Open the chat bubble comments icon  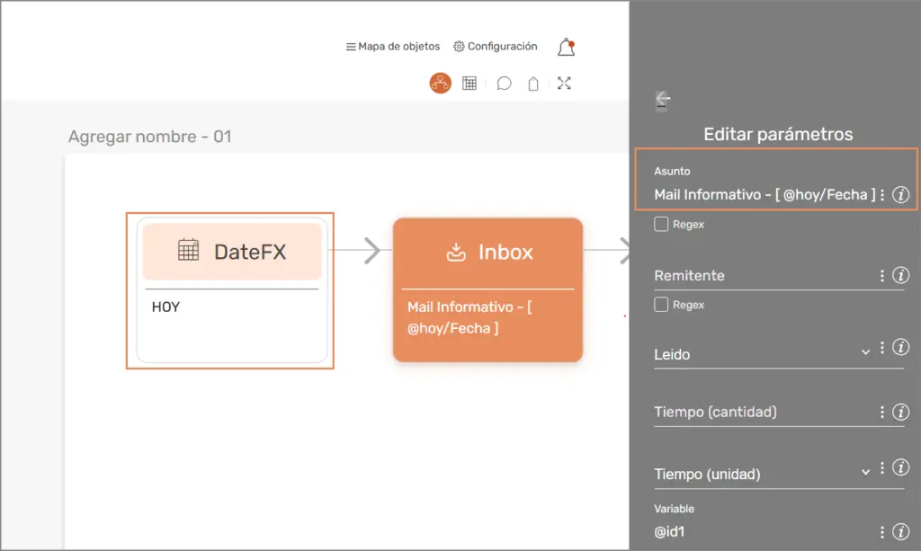tap(505, 84)
